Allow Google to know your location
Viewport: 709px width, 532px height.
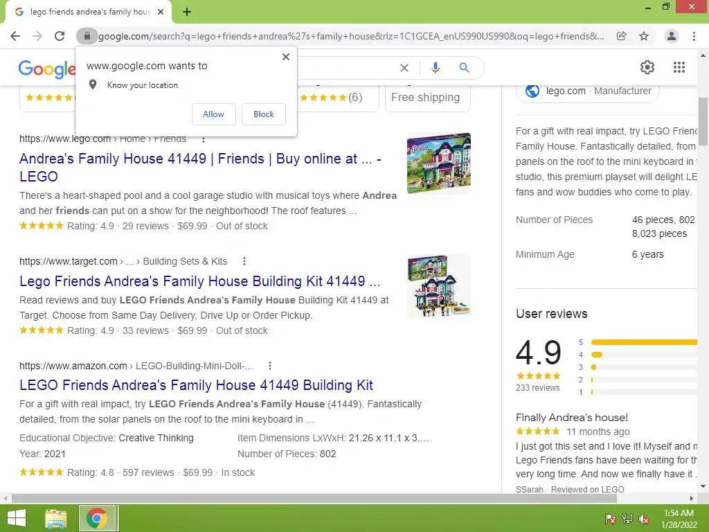pyautogui.click(x=213, y=114)
